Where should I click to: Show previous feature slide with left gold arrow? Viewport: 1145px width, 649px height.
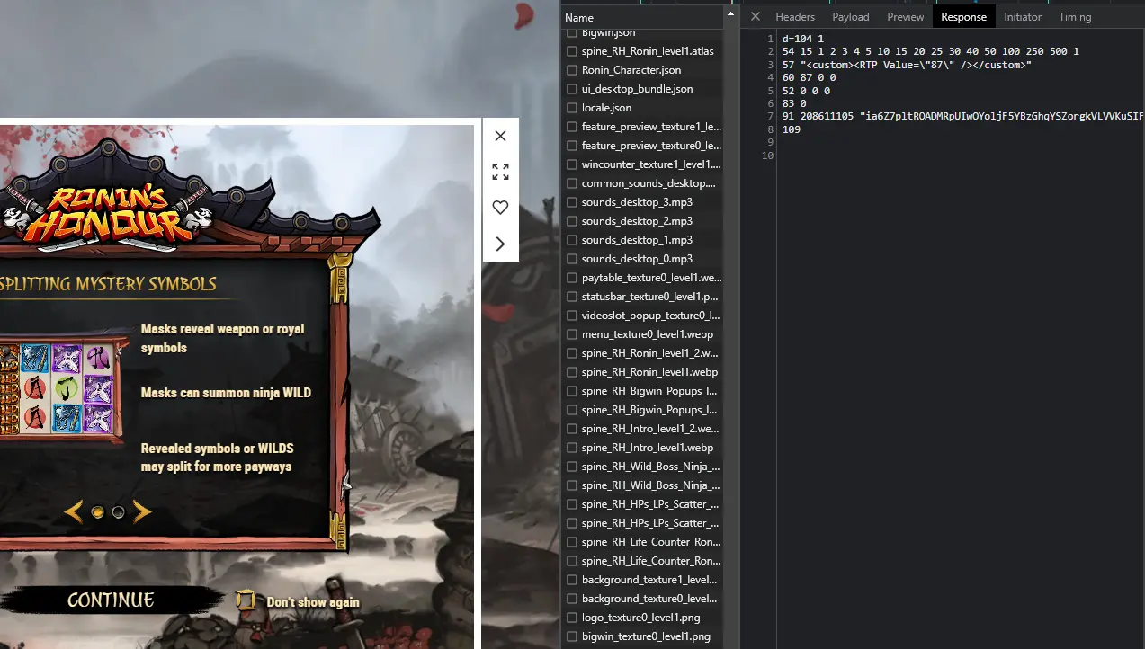(73, 512)
